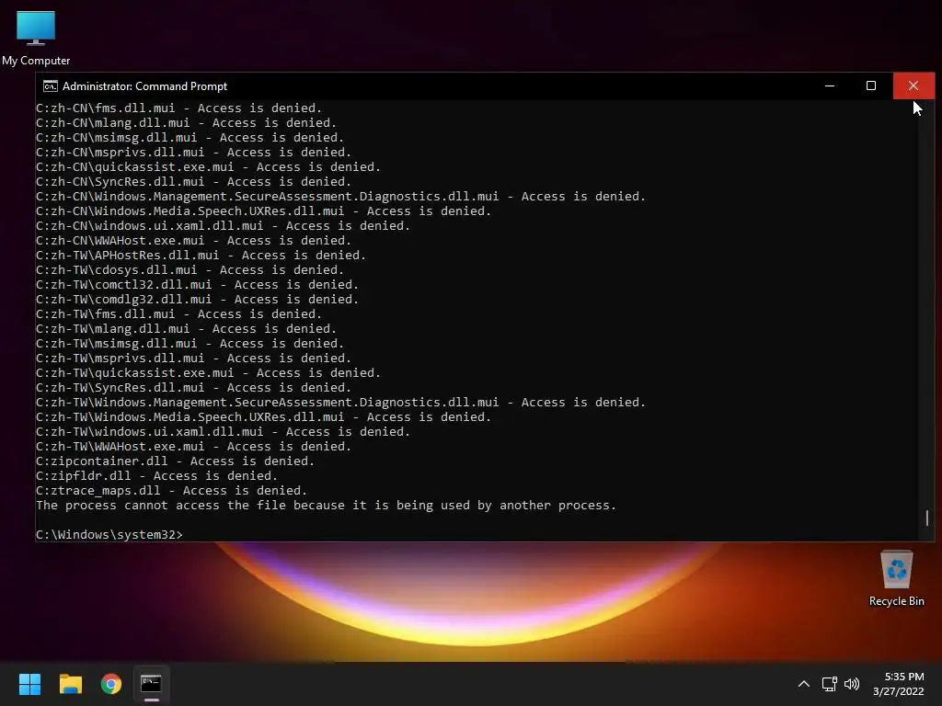Select the Recycle Bin desktop icon
Viewport: 942px width, 706px height.
[896, 579]
